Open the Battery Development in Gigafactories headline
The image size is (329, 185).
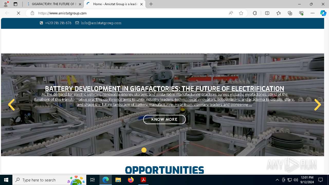(x=164, y=89)
